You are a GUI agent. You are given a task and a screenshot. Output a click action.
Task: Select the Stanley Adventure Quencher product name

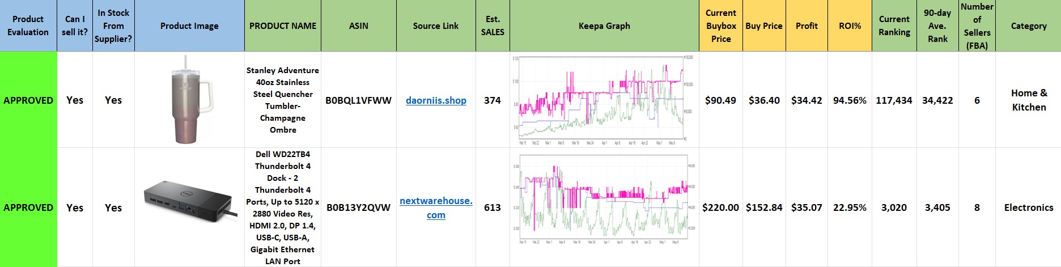pyautogui.click(x=283, y=100)
